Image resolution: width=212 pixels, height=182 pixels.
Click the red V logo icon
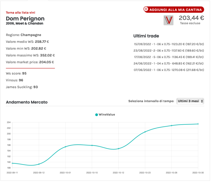point(168,20)
